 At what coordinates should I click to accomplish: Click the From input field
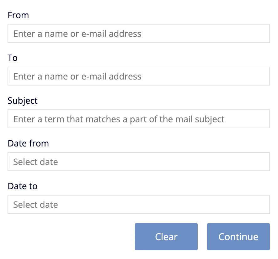[138, 33]
